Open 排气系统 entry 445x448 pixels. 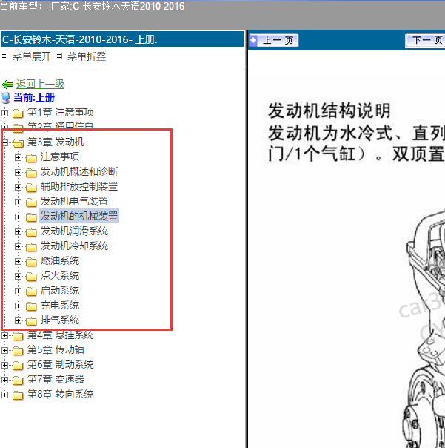point(60,320)
